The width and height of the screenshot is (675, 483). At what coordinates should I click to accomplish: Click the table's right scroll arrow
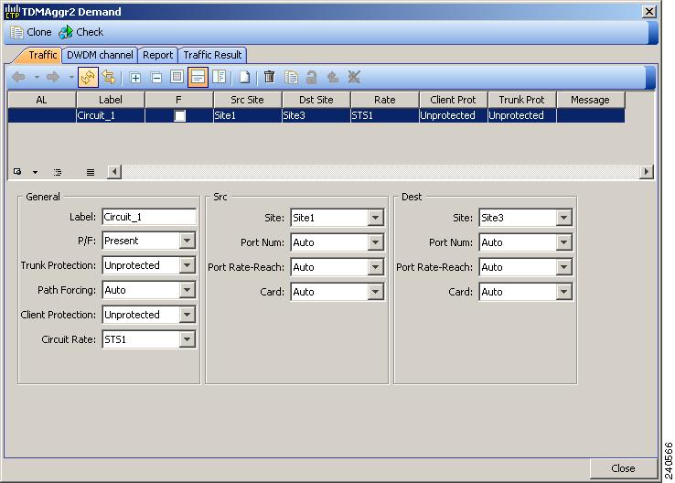[x=646, y=172]
